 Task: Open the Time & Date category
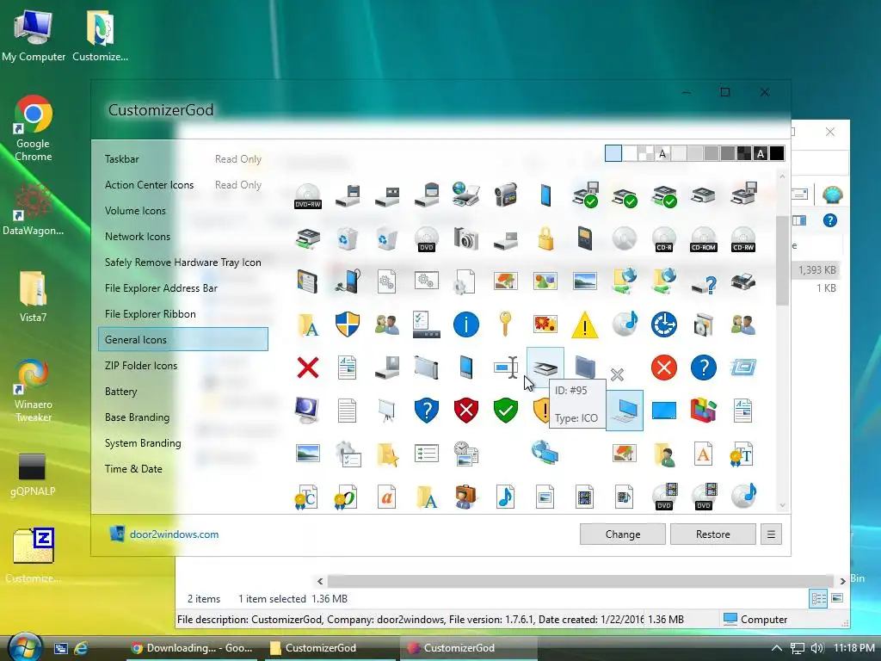133,469
